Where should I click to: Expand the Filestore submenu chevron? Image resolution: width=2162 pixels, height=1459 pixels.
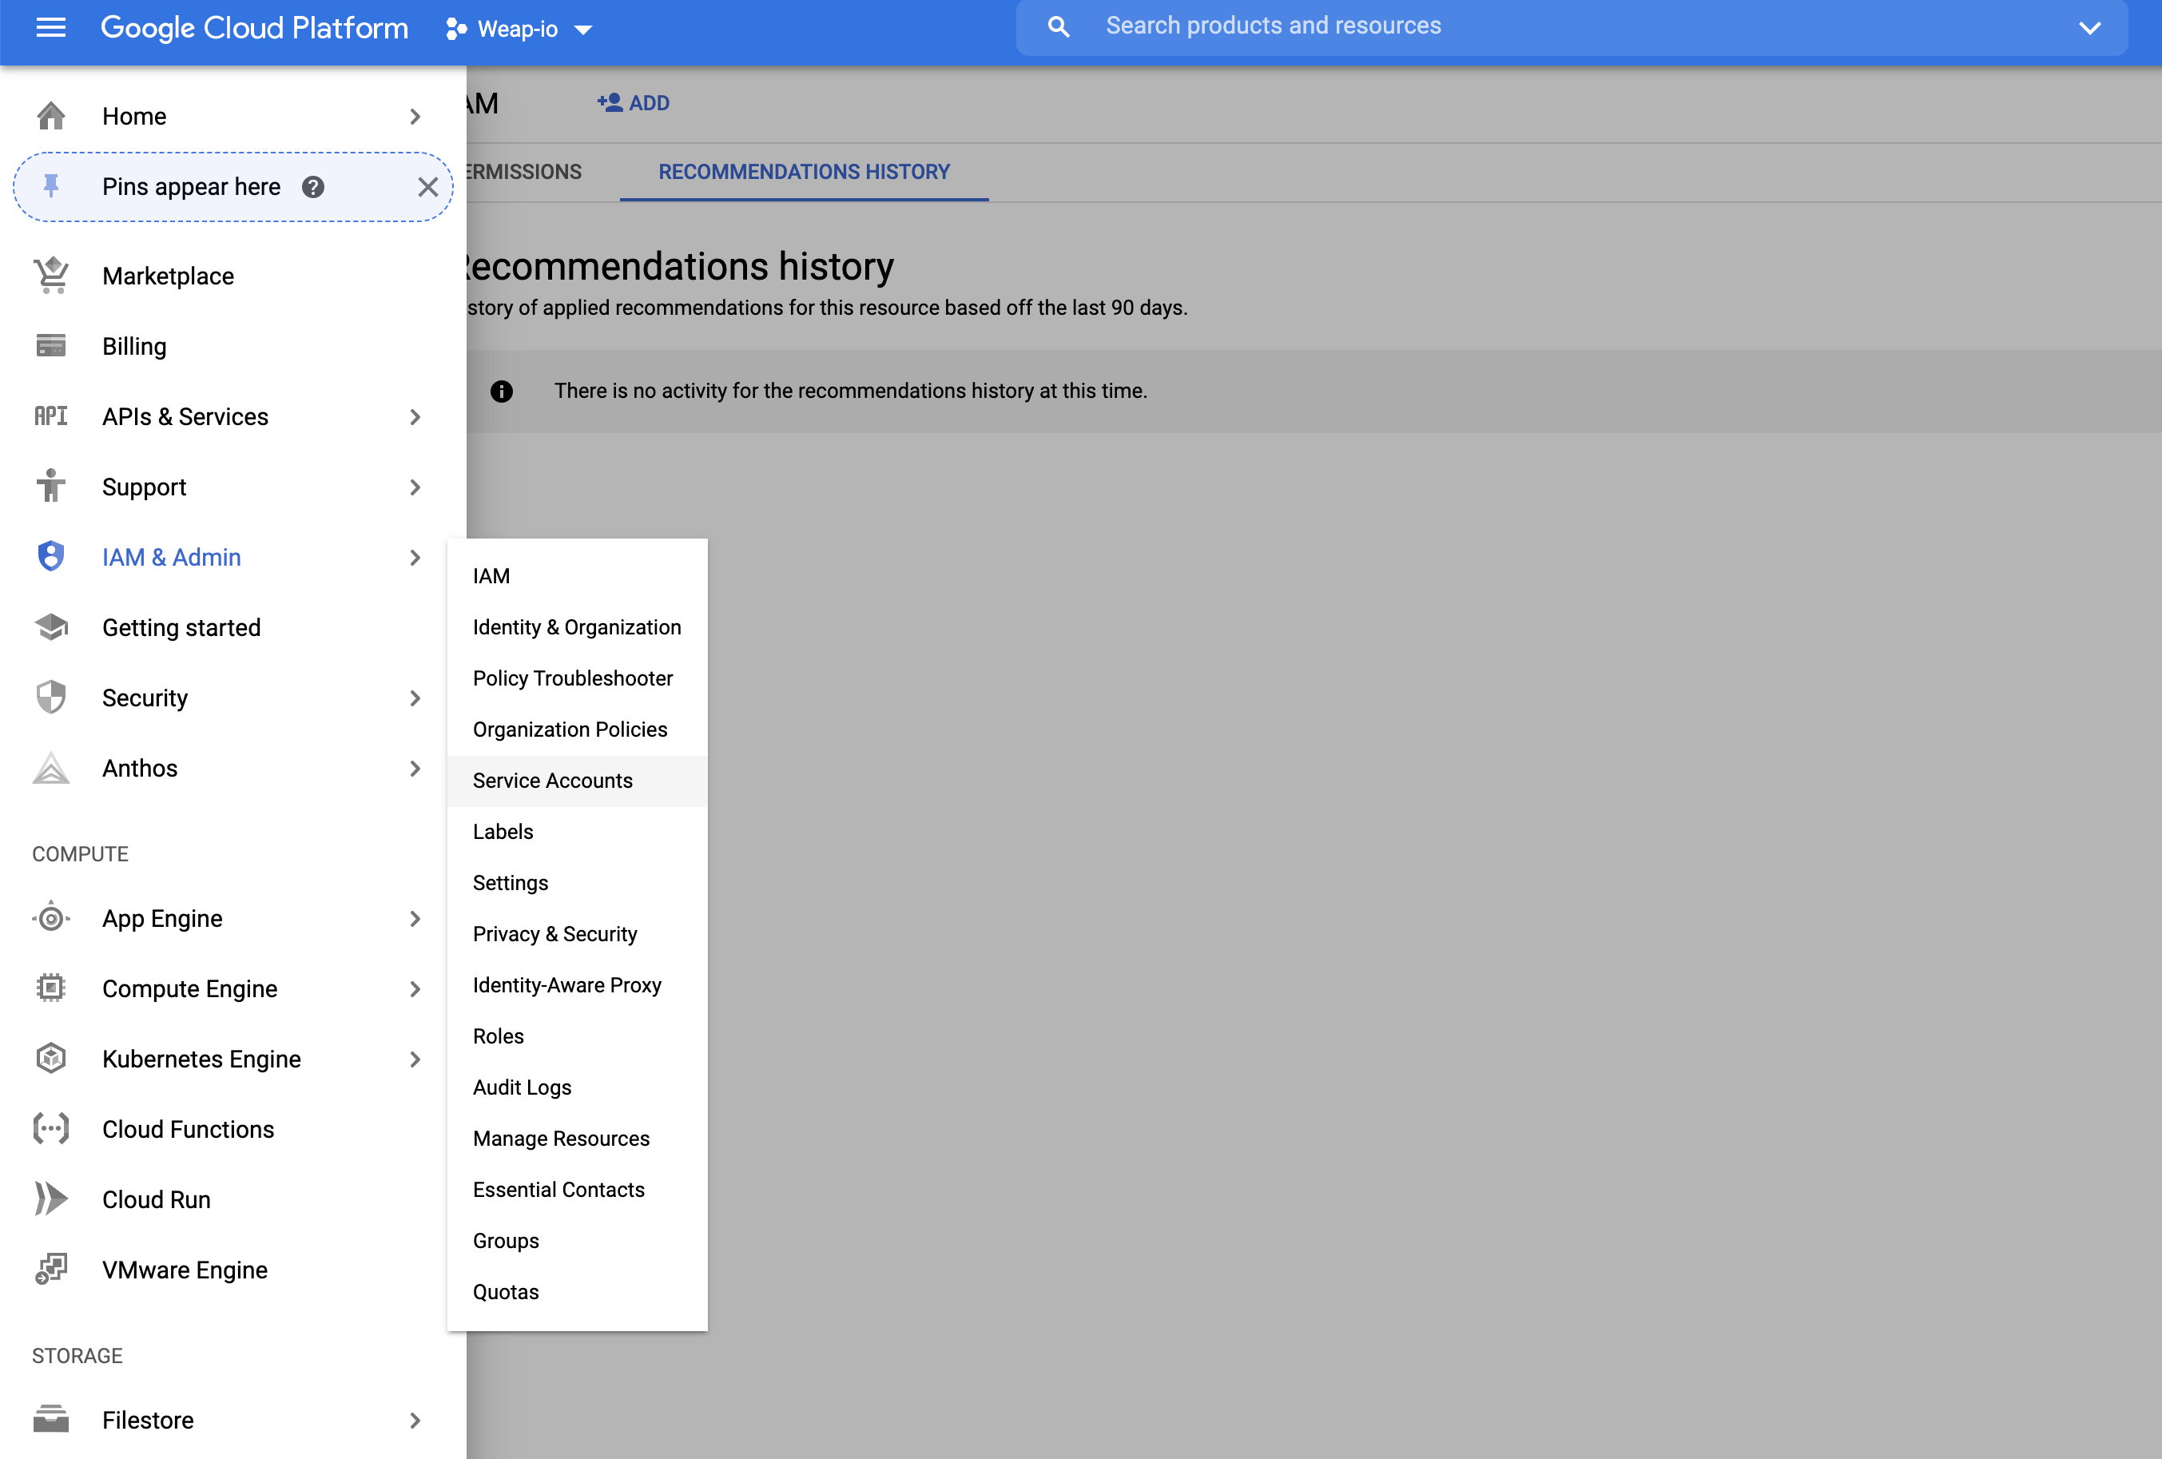click(x=415, y=1420)
